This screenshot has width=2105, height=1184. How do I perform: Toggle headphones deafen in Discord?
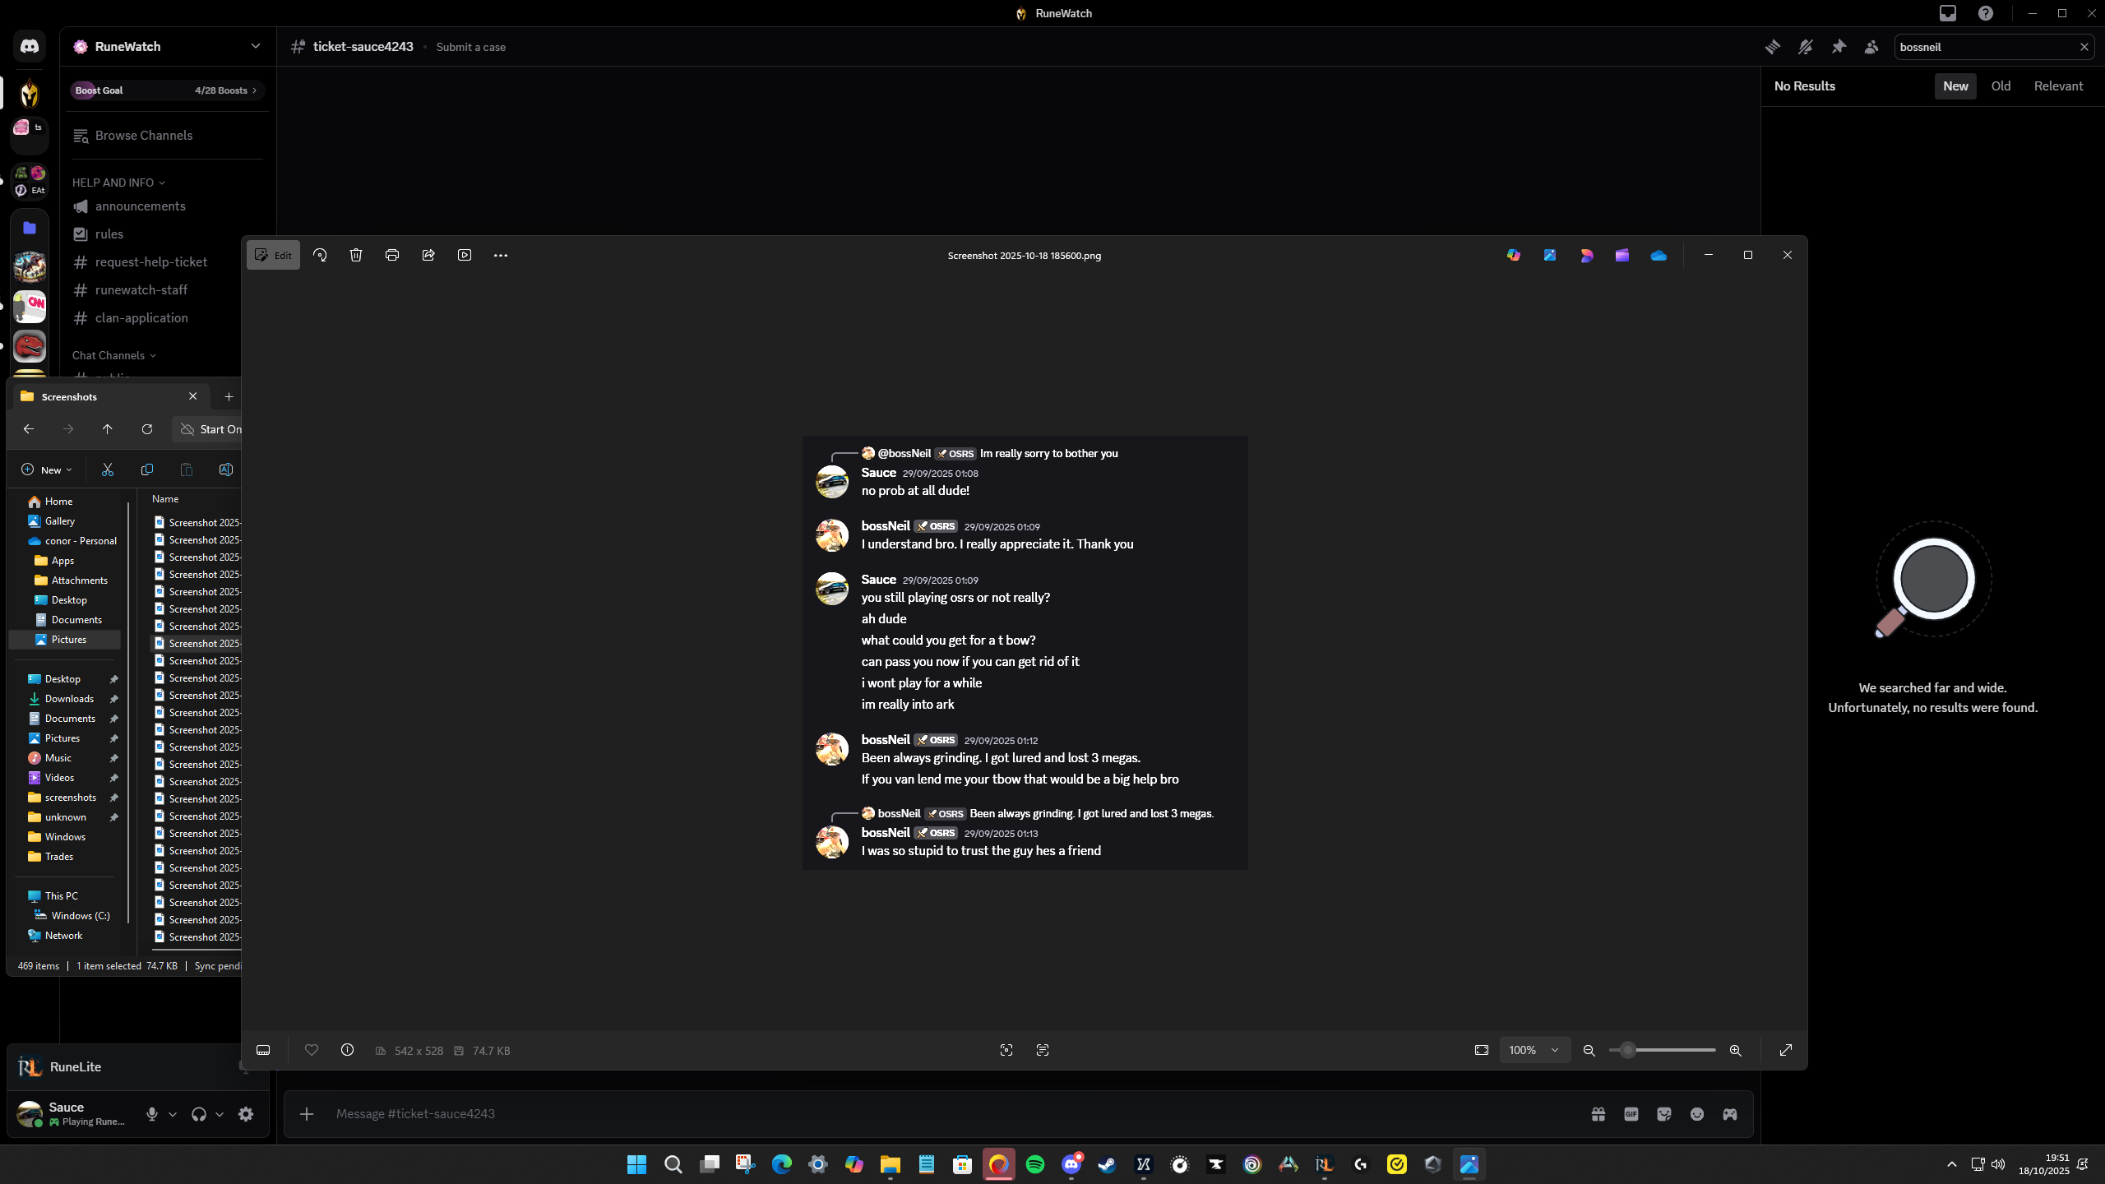[198, 1114]
